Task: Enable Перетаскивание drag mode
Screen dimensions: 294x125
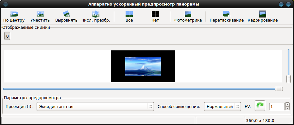Action: [227, 16]
